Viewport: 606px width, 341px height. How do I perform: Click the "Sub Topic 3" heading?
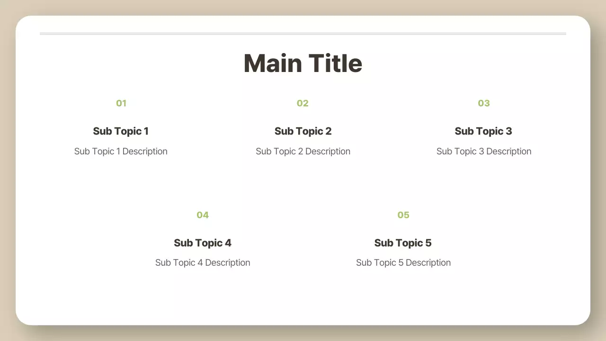coord(483,131)
